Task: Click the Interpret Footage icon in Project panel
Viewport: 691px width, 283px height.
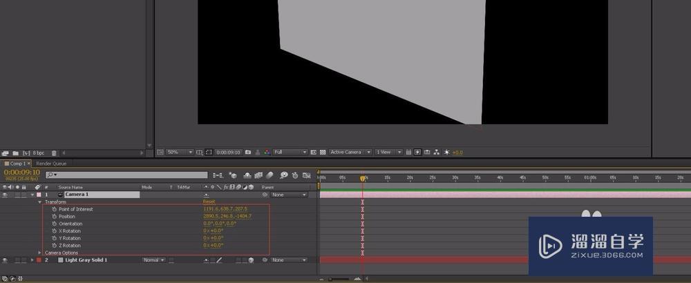Action: tap(6, 153)
